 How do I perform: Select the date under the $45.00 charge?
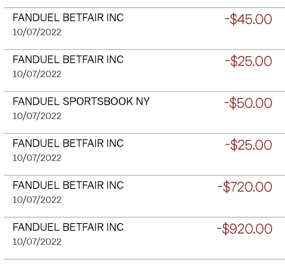pos(37,32)
